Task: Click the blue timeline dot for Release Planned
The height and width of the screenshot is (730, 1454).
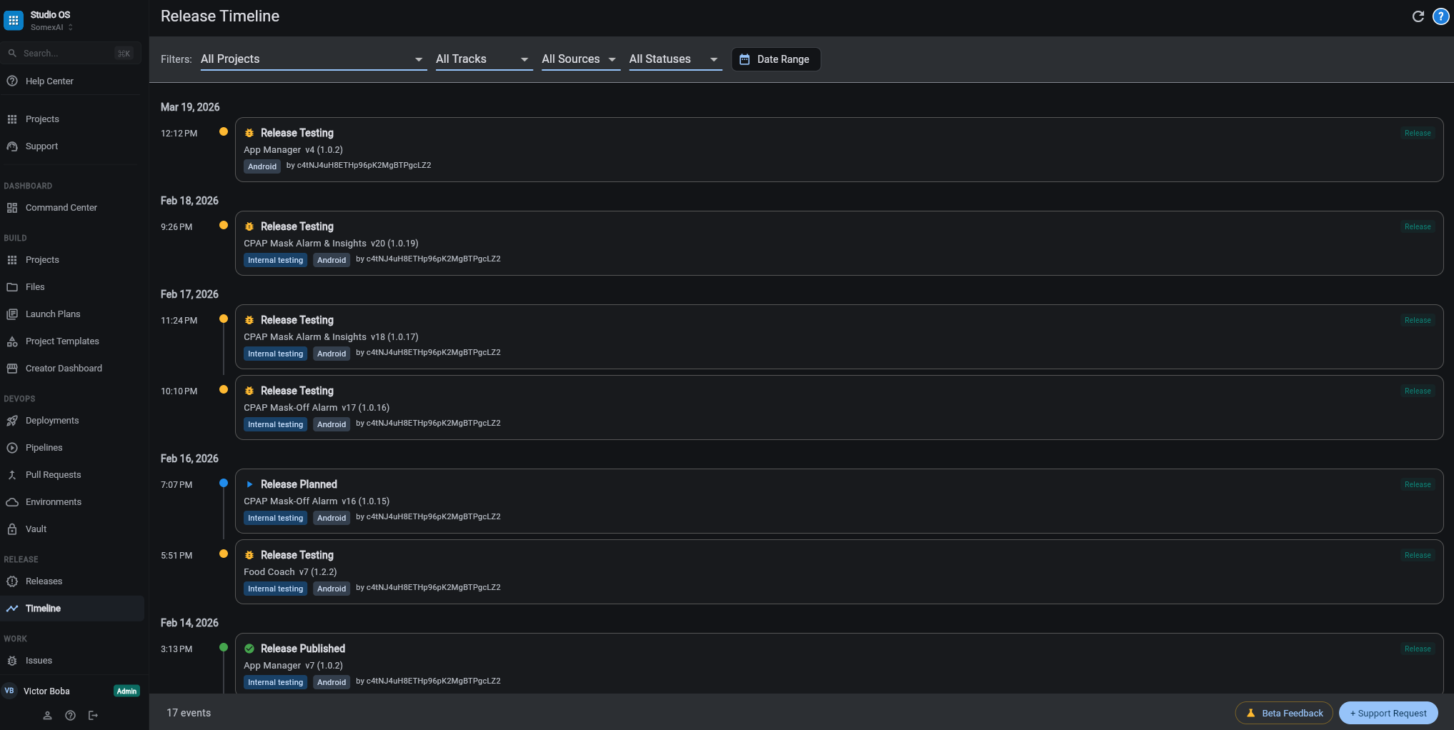Action: point(224,484)
